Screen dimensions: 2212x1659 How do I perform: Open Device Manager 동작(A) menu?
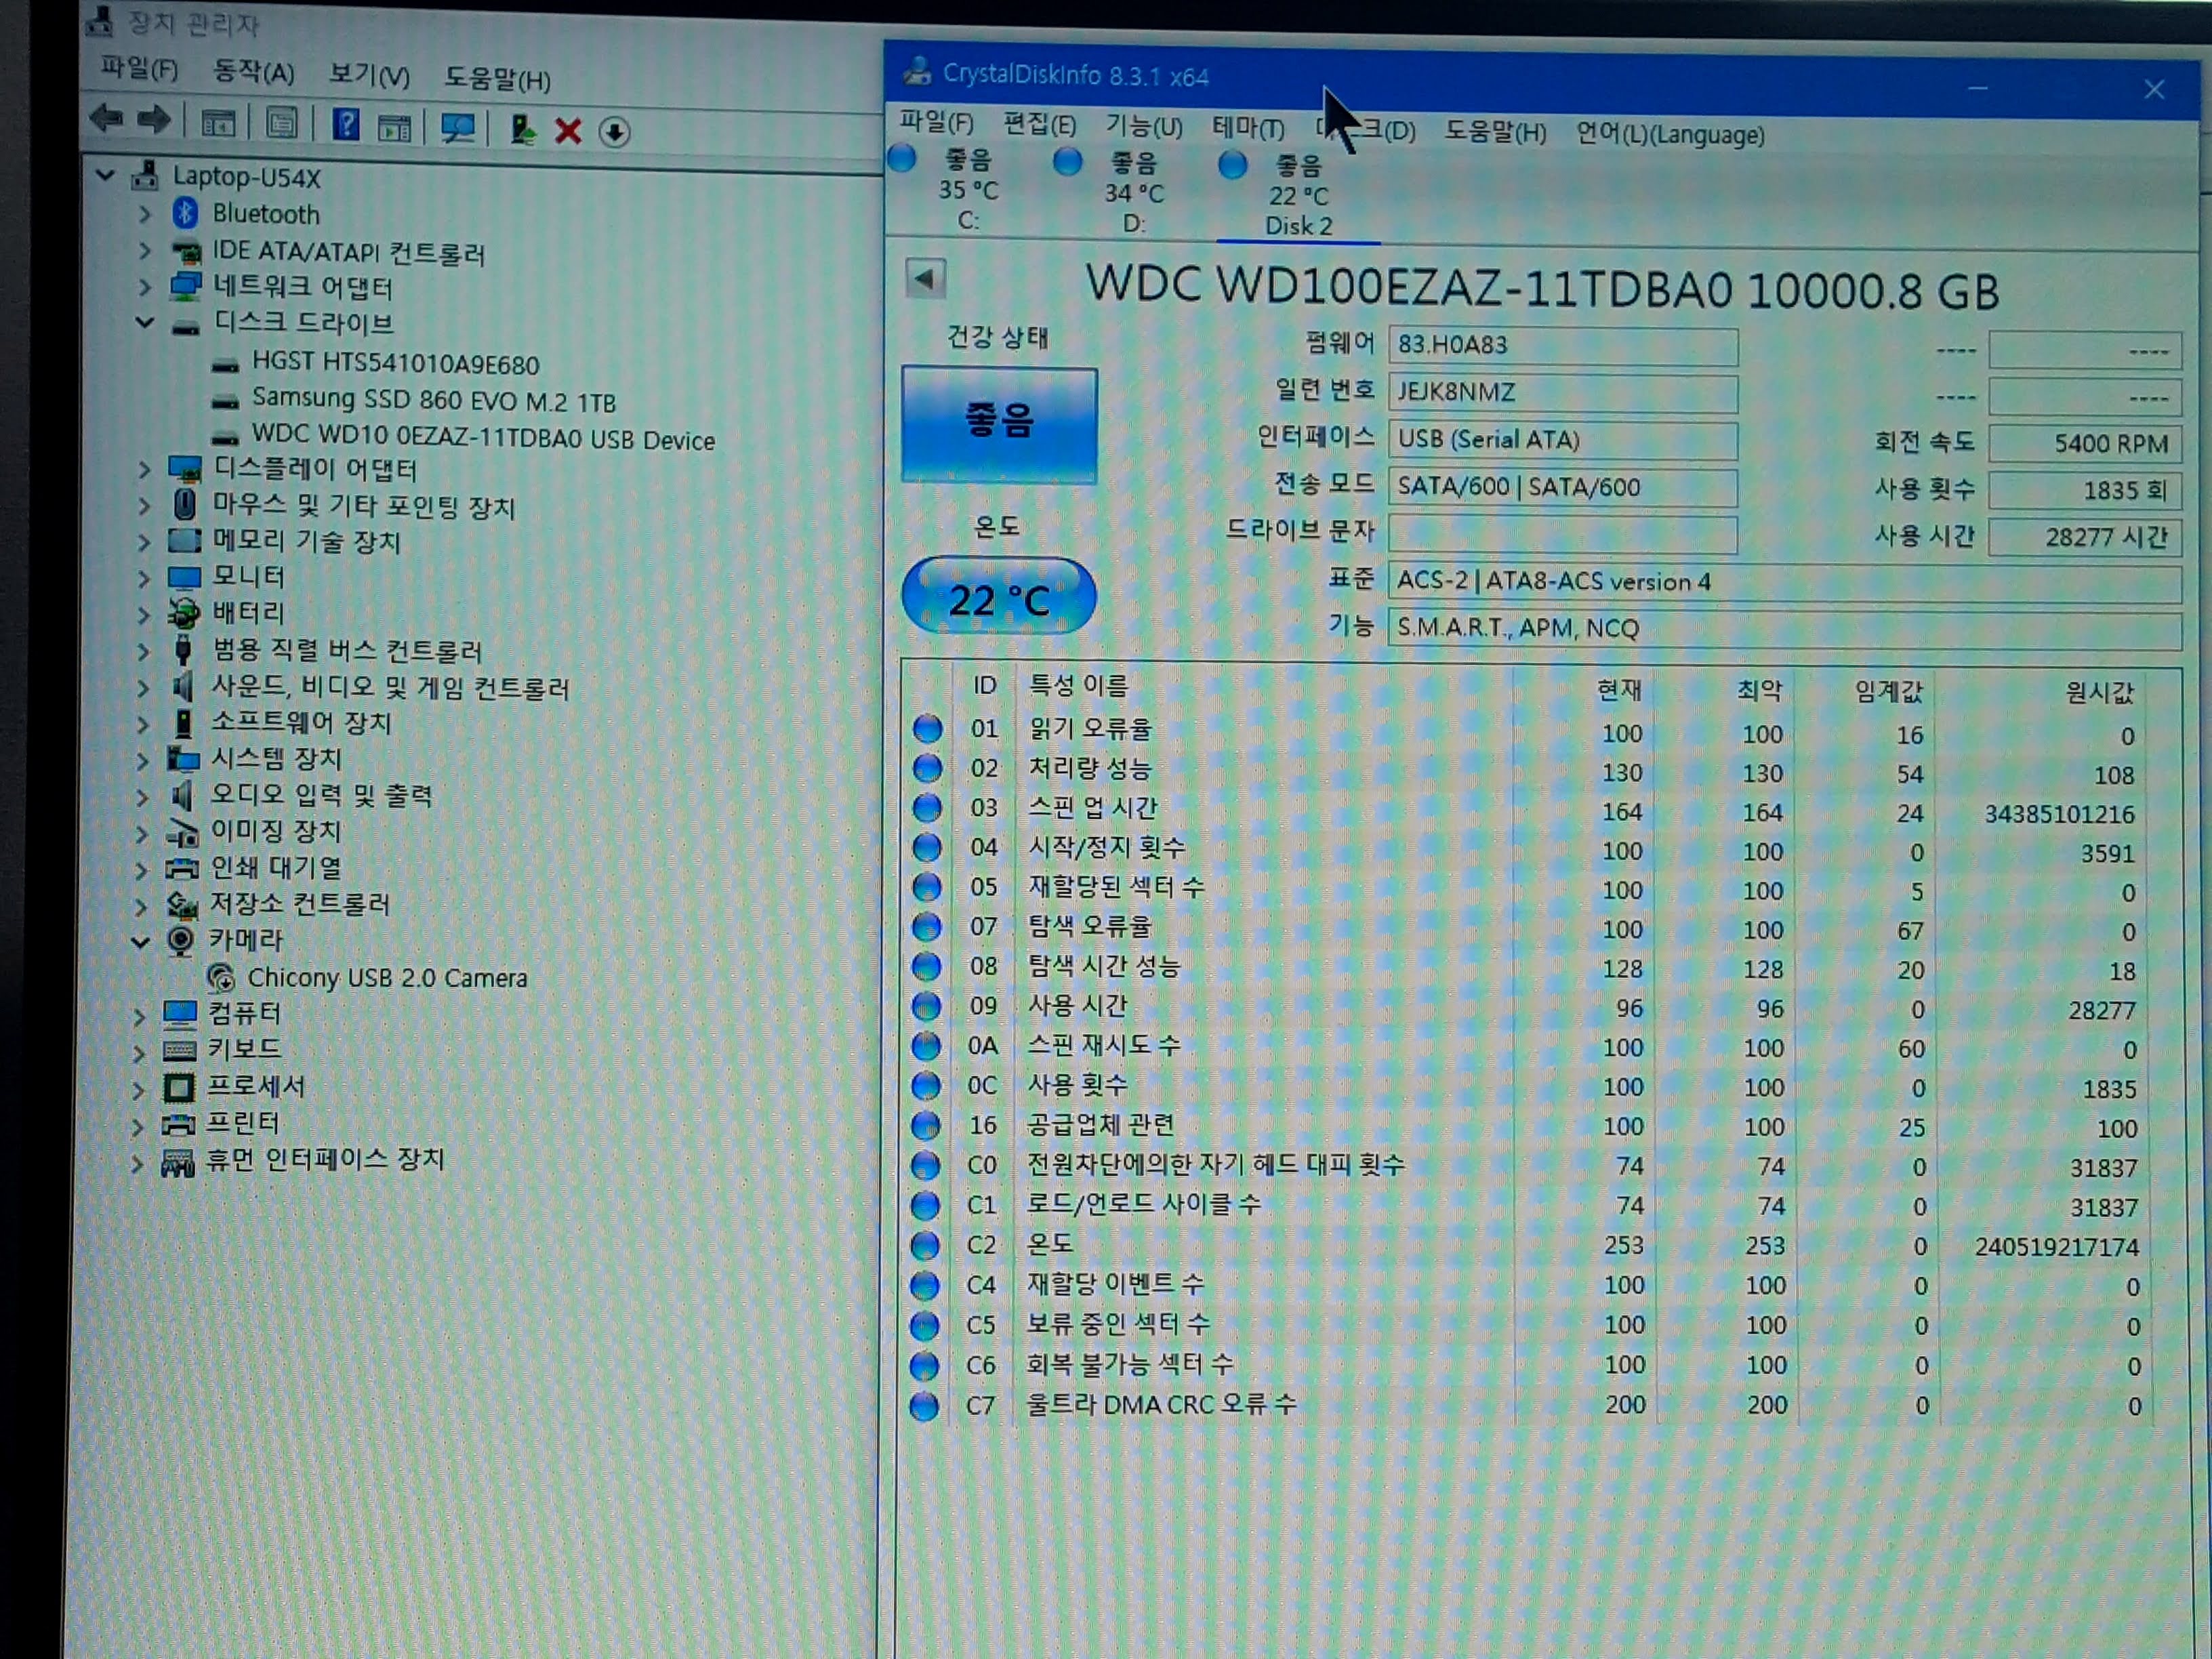(x=254, y=72)
